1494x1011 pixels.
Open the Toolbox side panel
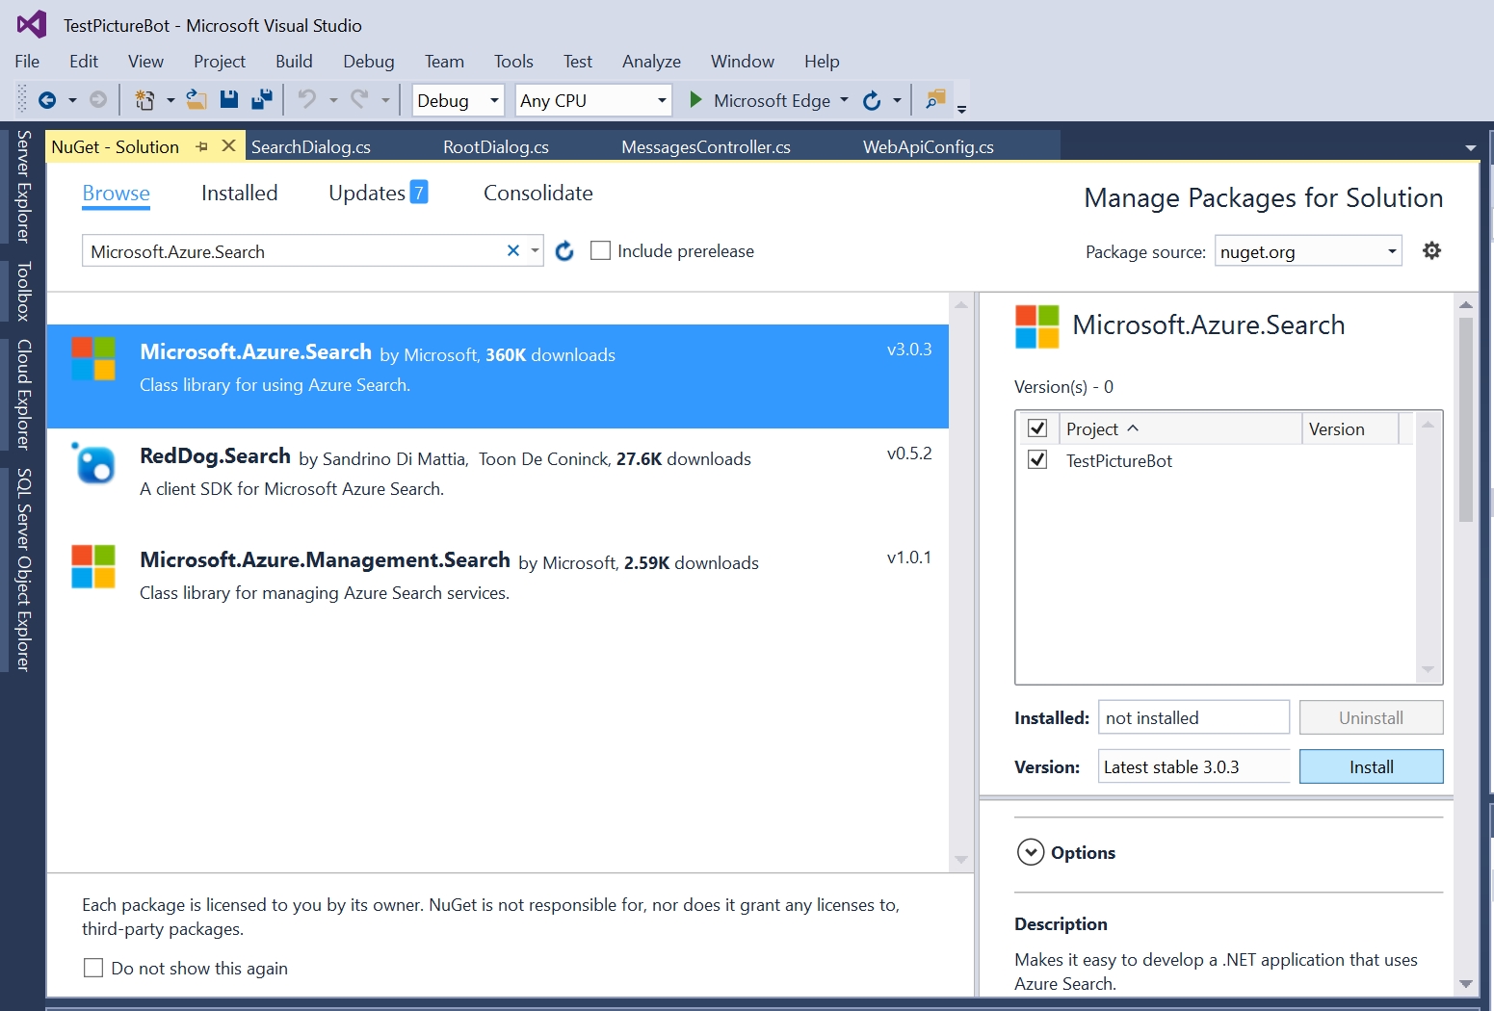tap(23, 291)
